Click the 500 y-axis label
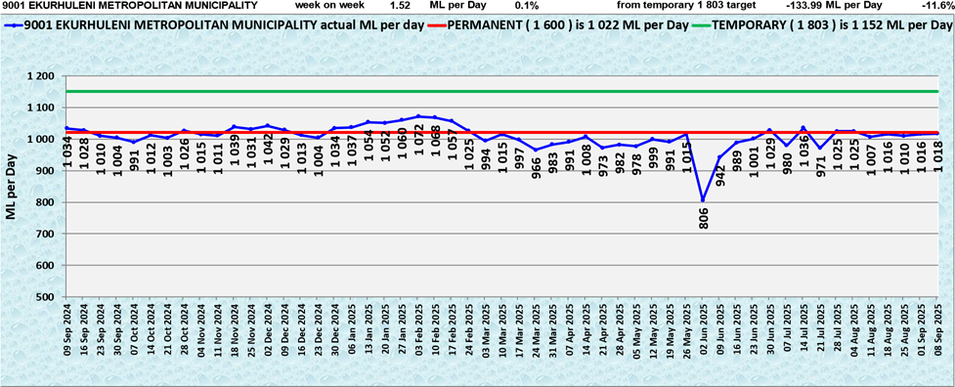The width and height of the screenshot is (955, 387). 47,297
